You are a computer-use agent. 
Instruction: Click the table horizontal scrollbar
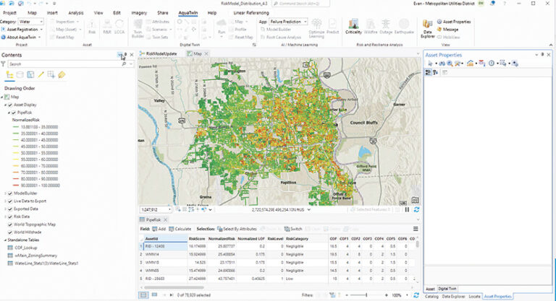[173, 287]
